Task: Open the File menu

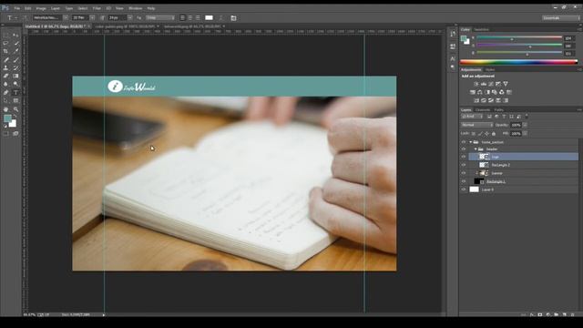Action: [x=17, y=8]
